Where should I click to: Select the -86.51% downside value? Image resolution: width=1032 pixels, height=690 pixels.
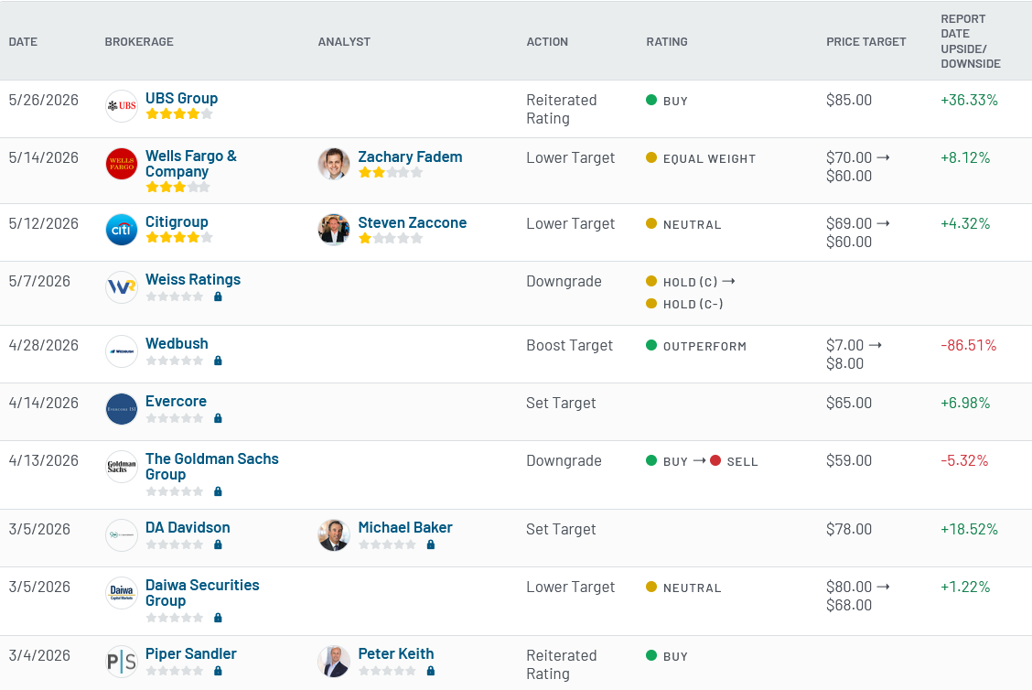click(x=968, y=345)
